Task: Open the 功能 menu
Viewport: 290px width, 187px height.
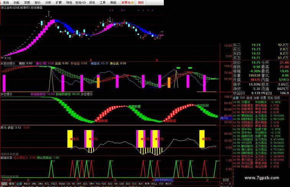Action: [16, 3]
